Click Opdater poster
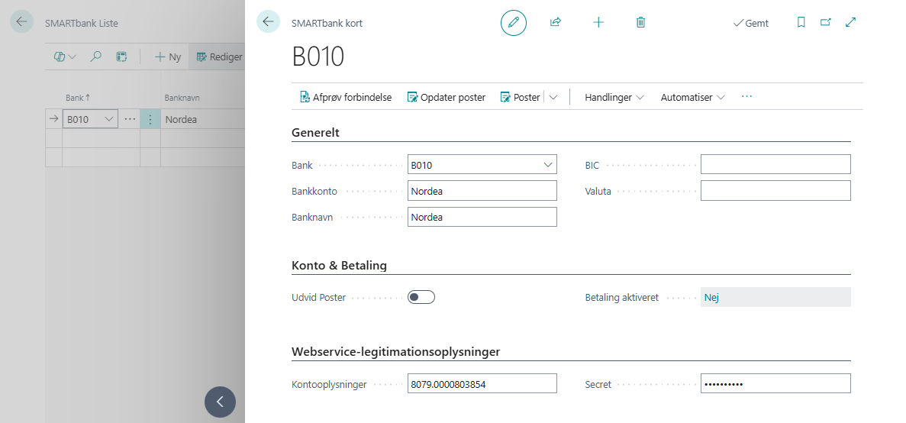This screenshot has width=906, height=423. click(x=447, y=98)
